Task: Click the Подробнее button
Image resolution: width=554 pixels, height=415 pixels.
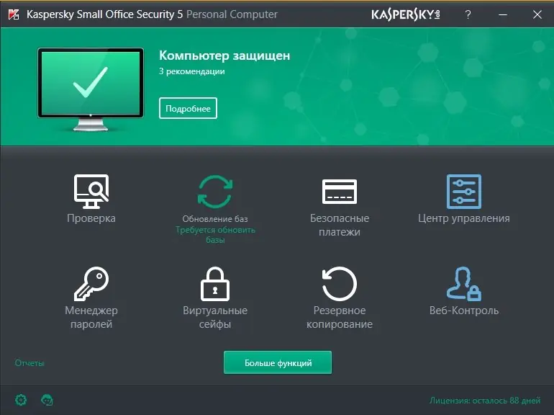Action: pyautogui.click(x=188, y=108)
